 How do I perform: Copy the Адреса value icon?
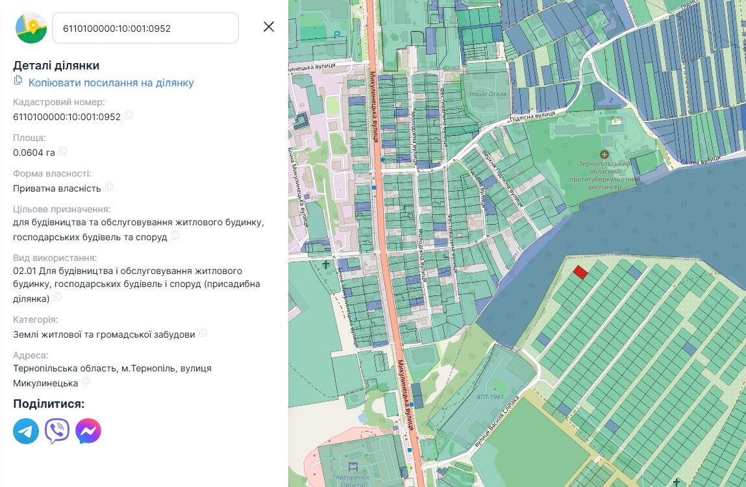(86, 381)
